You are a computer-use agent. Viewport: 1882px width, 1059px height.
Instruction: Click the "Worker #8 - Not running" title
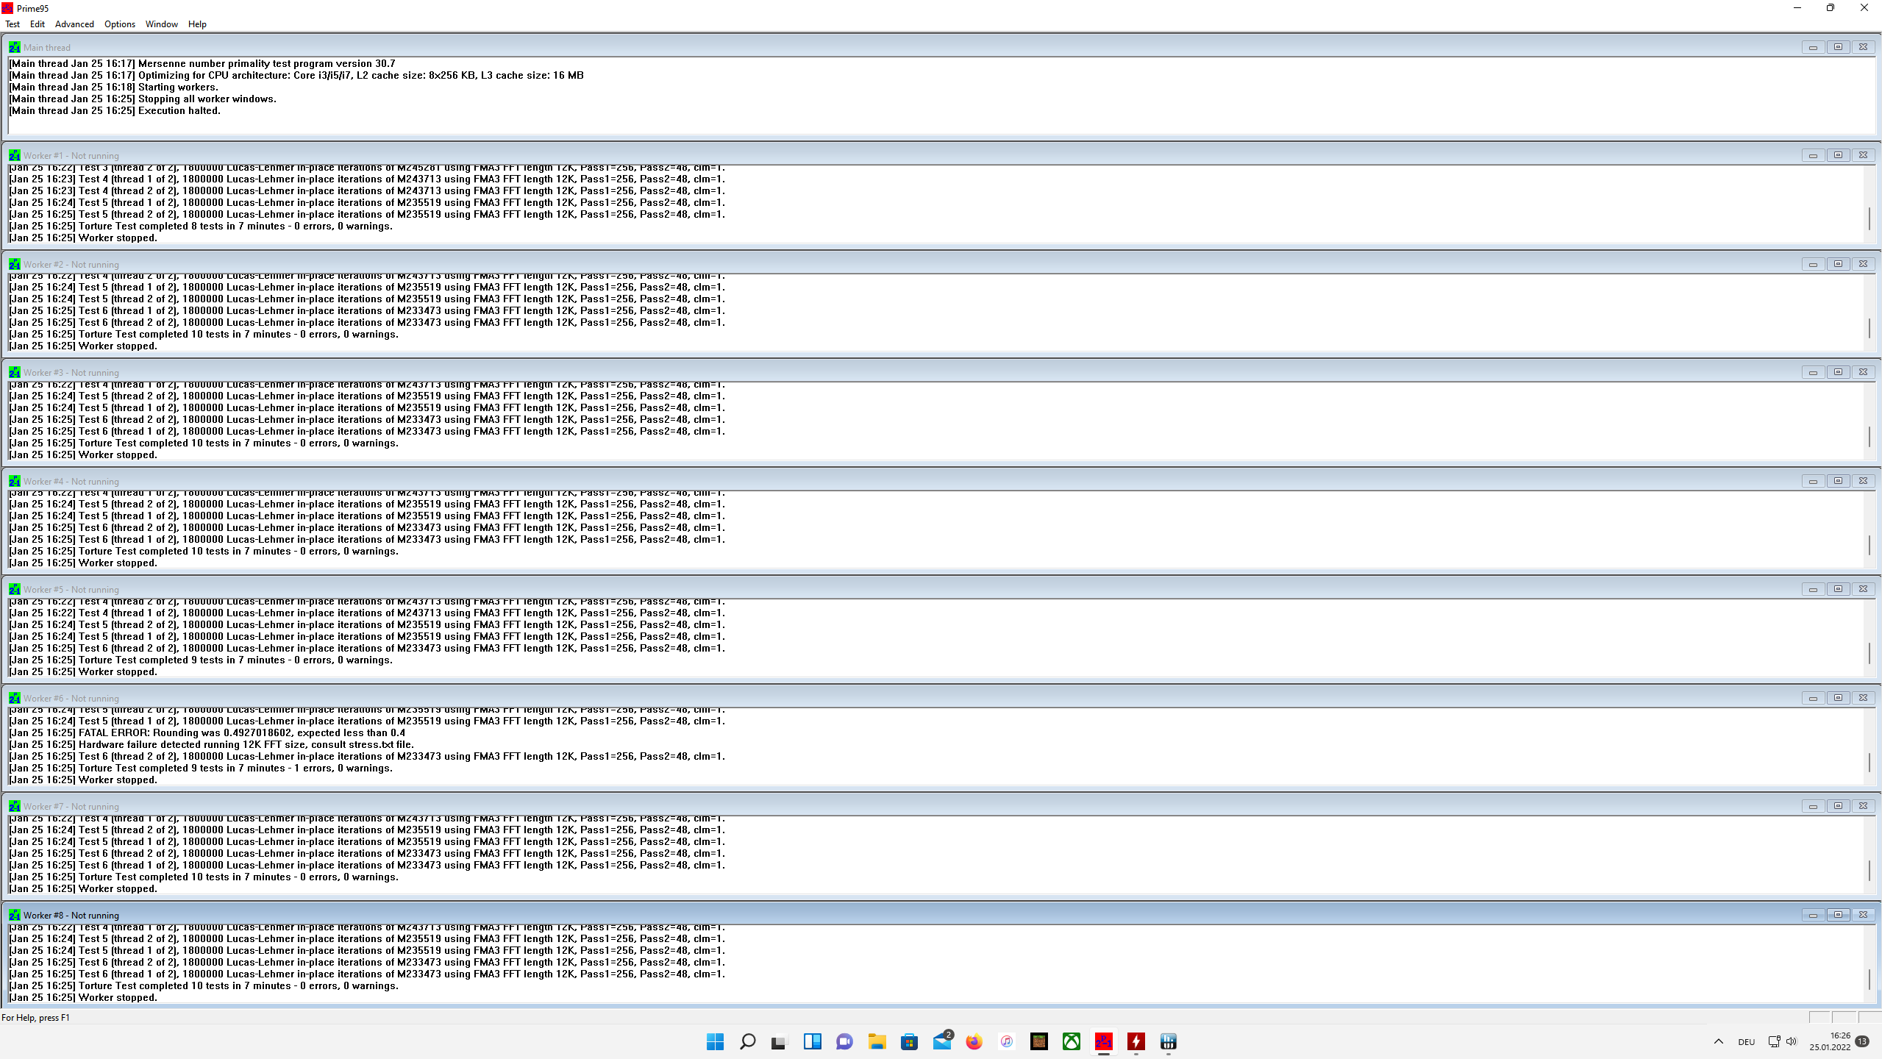71,916
